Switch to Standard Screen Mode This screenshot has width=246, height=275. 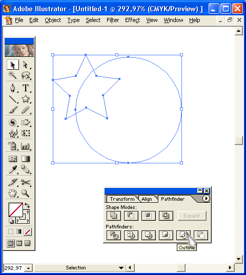pos(11,243)
